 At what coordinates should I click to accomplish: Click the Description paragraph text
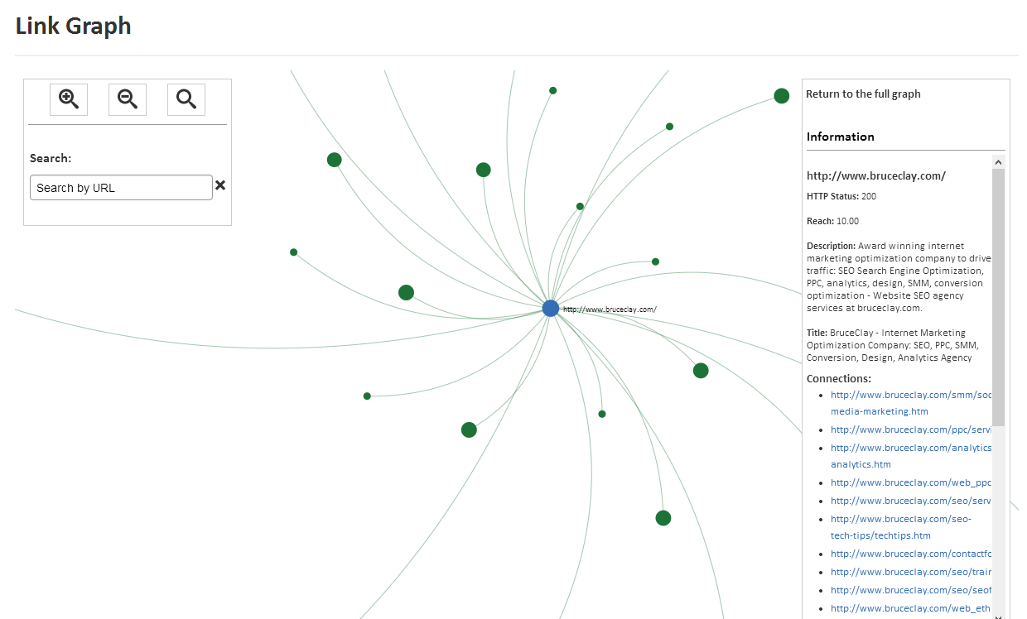[899, 277]
